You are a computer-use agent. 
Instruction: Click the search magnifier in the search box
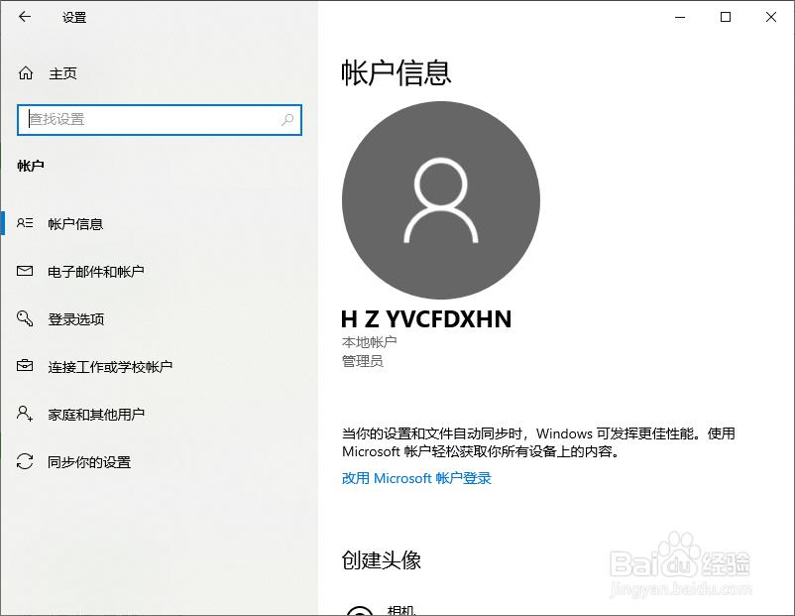click(x=287, y=120)
